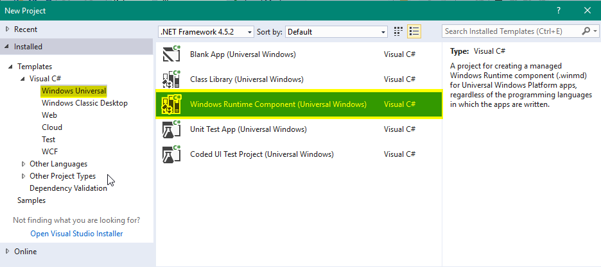Select the Cloud category
601x267 pixels.
[x=52, y=127]
